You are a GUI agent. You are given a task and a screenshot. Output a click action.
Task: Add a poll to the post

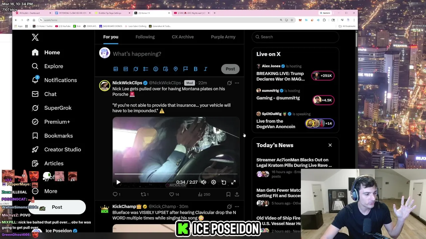[x=145, y=69]
